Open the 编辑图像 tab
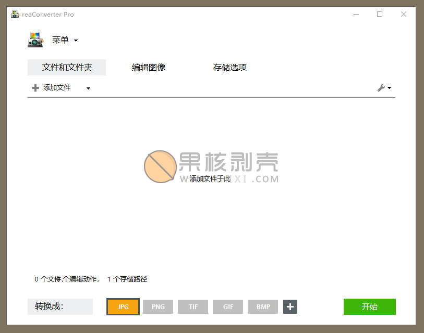The image size is (424, 333). pyautogui.click(x=149, y=68)
